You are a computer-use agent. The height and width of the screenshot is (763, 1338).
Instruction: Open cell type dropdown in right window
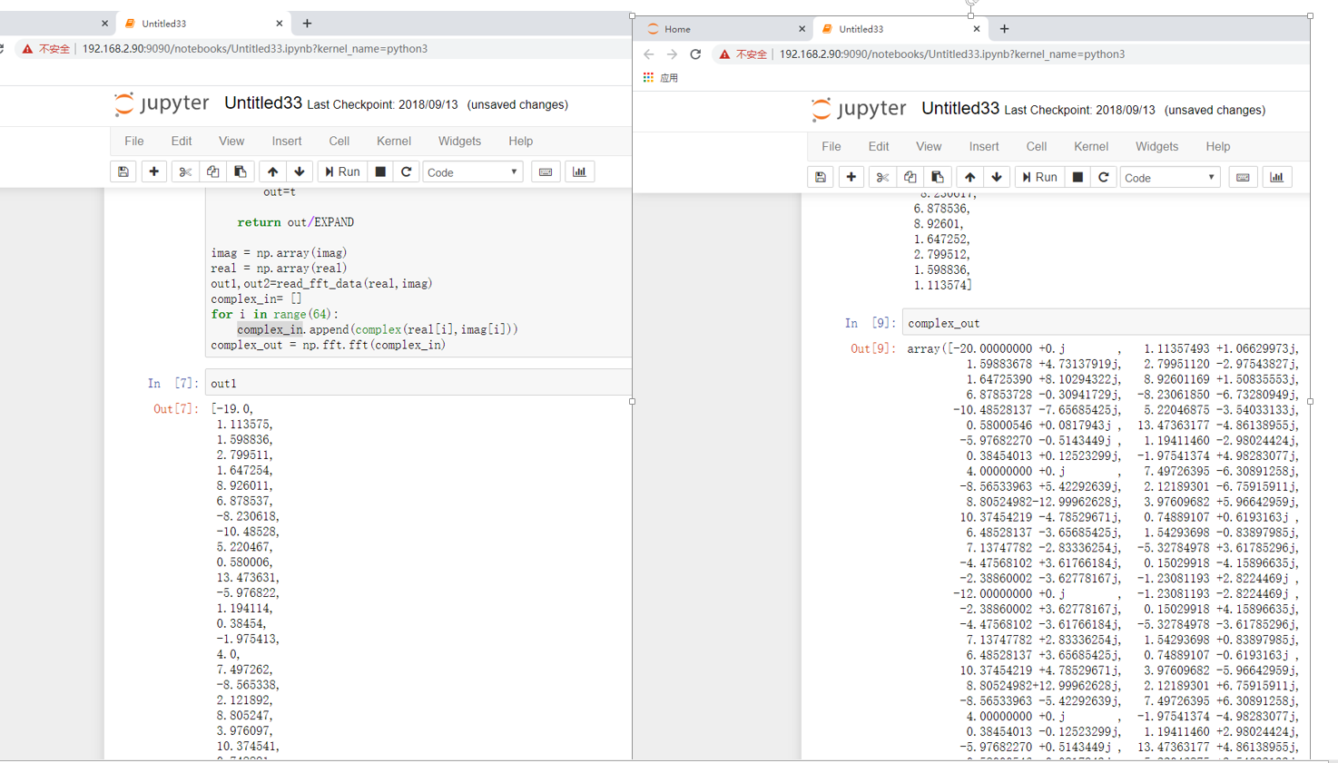point(1170,177)
